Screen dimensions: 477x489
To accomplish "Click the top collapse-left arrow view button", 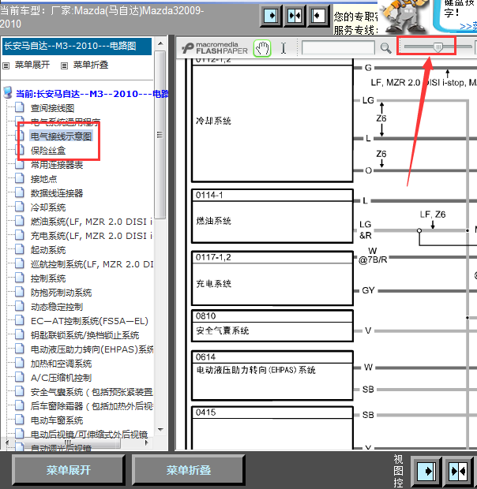I will 317,16.
